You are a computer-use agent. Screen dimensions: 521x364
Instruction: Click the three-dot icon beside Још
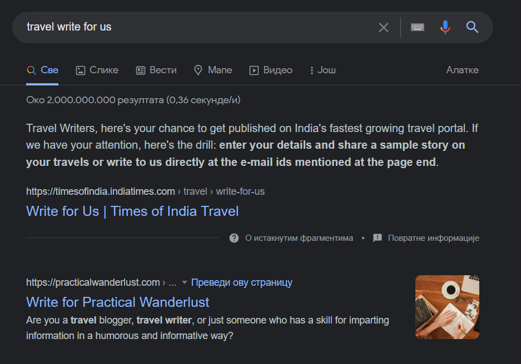(x=312, y=70)
